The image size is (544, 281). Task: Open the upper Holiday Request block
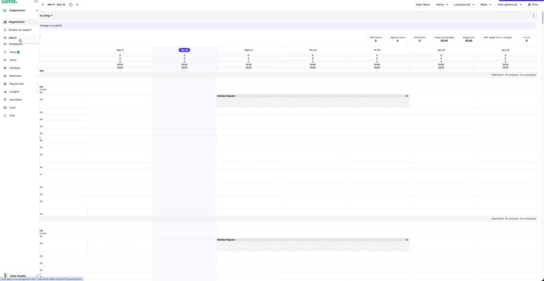click(x=313, y=101)
